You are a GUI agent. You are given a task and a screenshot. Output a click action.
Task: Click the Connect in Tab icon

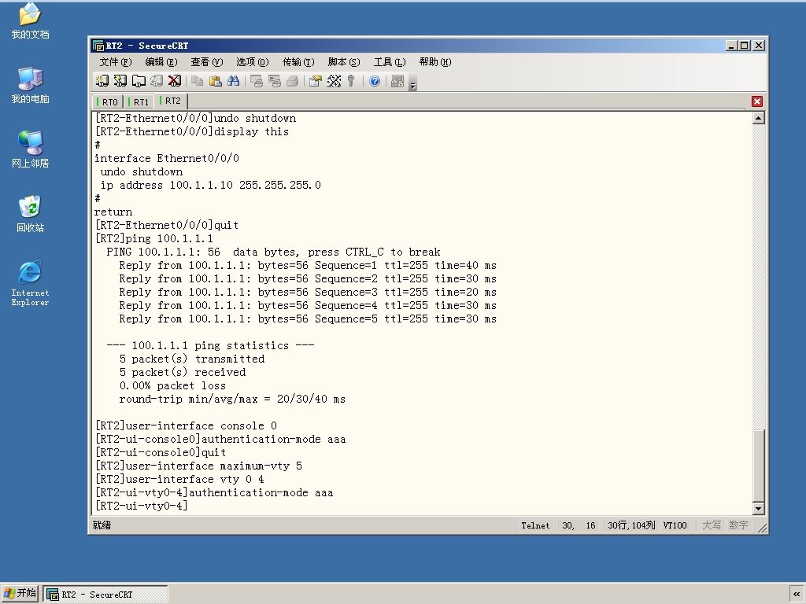click(x=139, y=81)
